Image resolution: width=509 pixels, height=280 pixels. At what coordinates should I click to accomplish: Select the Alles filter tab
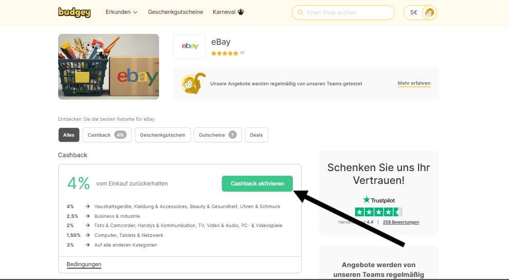tap(69, 135)
